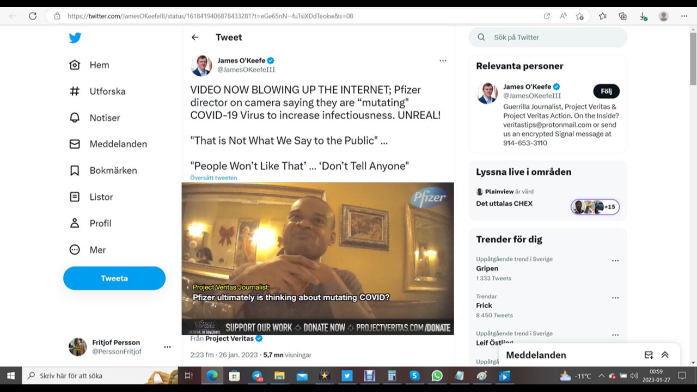697x392 pixels.
Task: Open the Collections icon
Action: pyautogui.click(x=623, y=16)
